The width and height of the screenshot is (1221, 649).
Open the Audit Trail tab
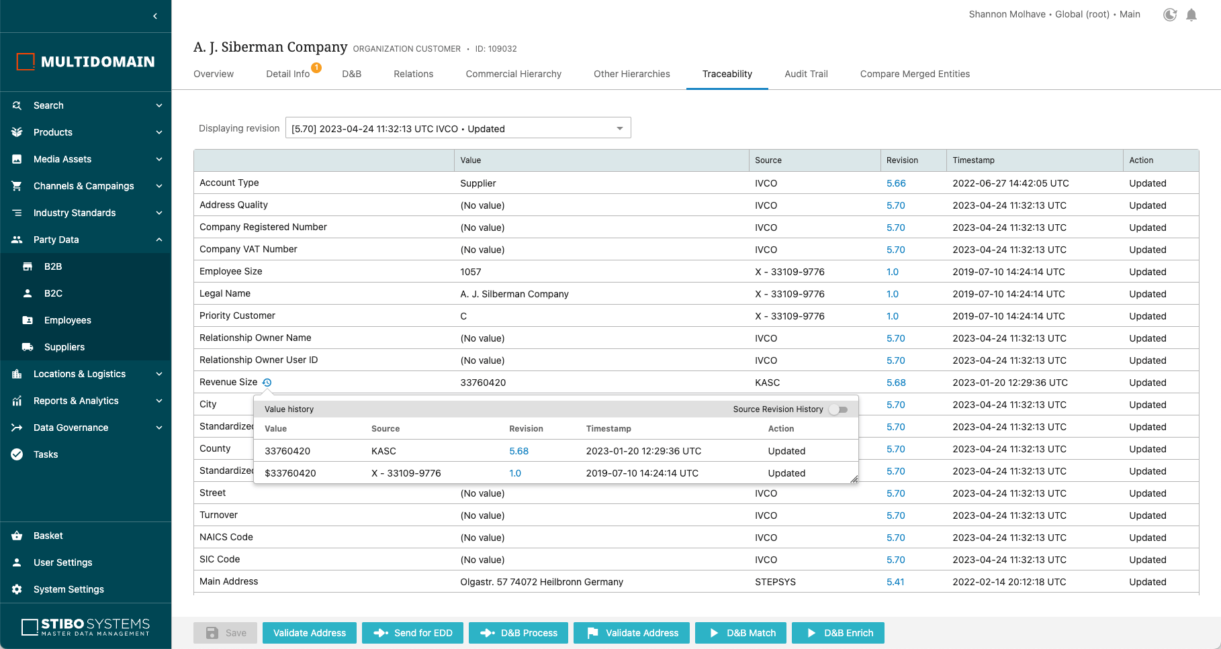(x=806, y=74)
